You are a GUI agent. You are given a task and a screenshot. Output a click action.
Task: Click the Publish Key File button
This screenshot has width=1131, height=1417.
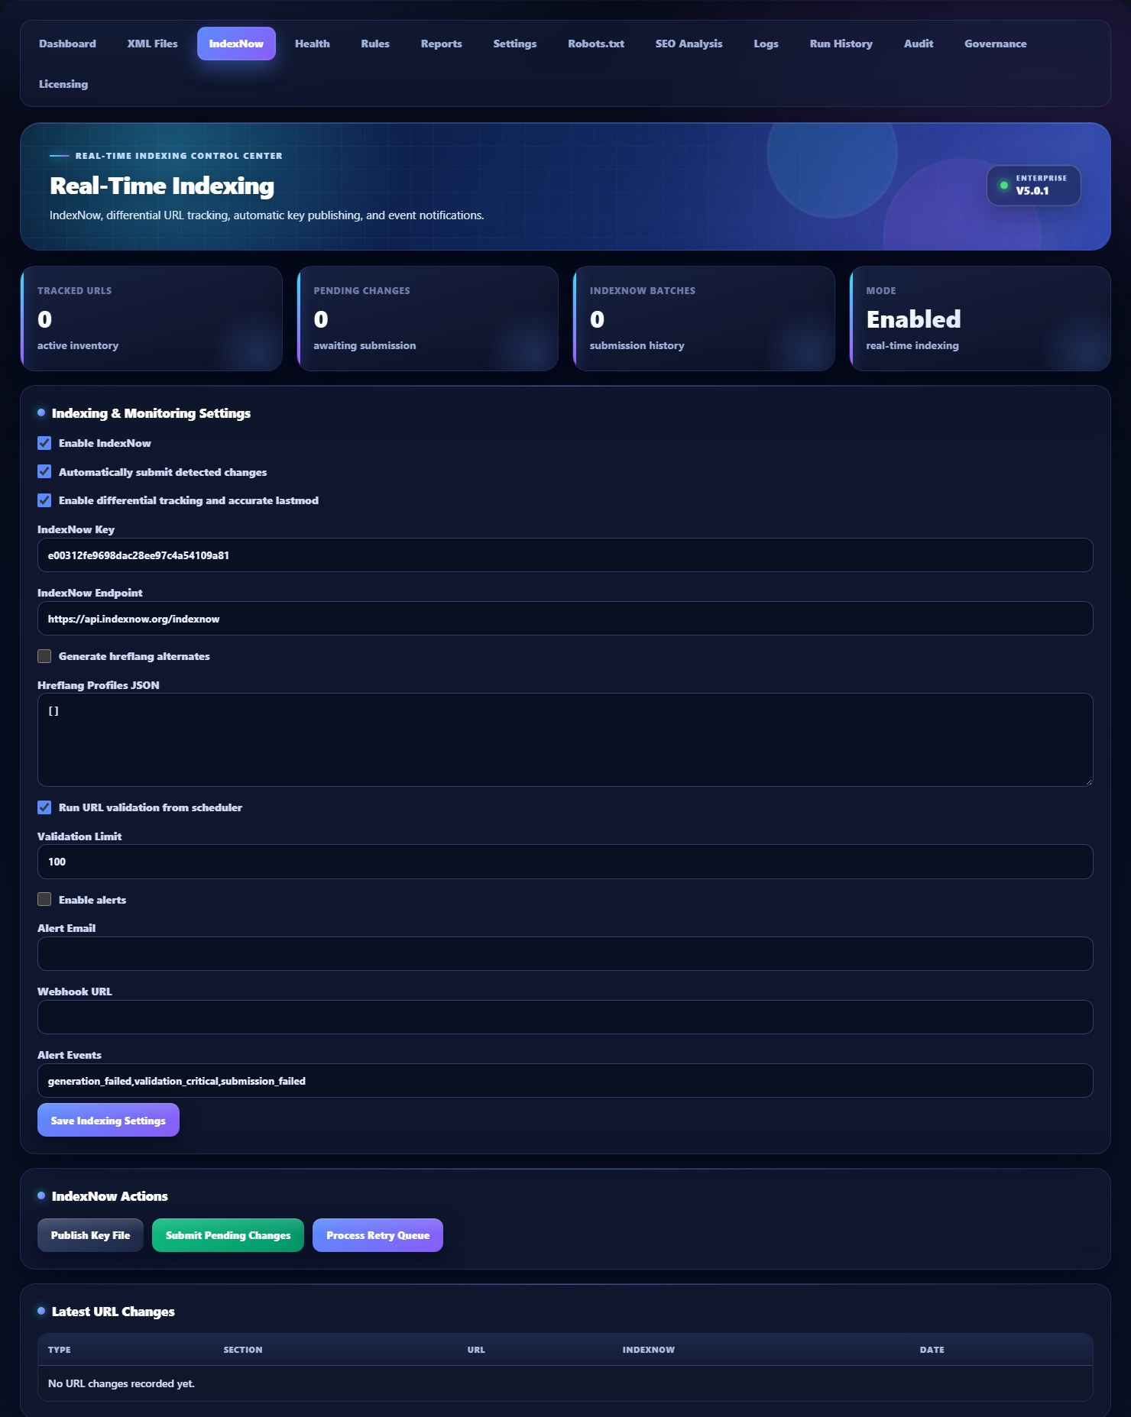(90, 1235)
